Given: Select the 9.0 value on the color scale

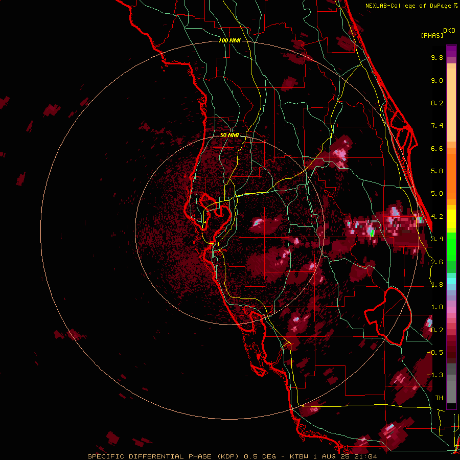Looking at the screenshot, I should click(x=437, y=80).
